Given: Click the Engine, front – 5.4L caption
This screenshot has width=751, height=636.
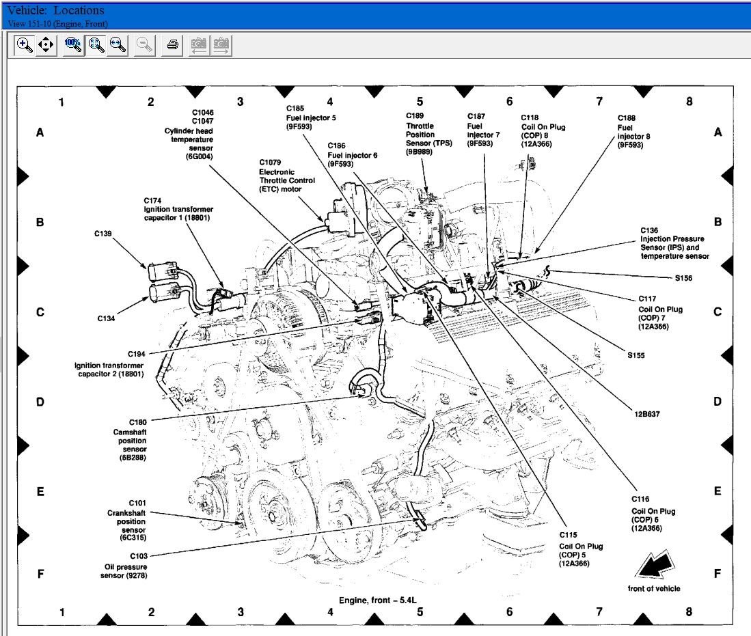Looking at the screenshot, I should tap(377, 600).
